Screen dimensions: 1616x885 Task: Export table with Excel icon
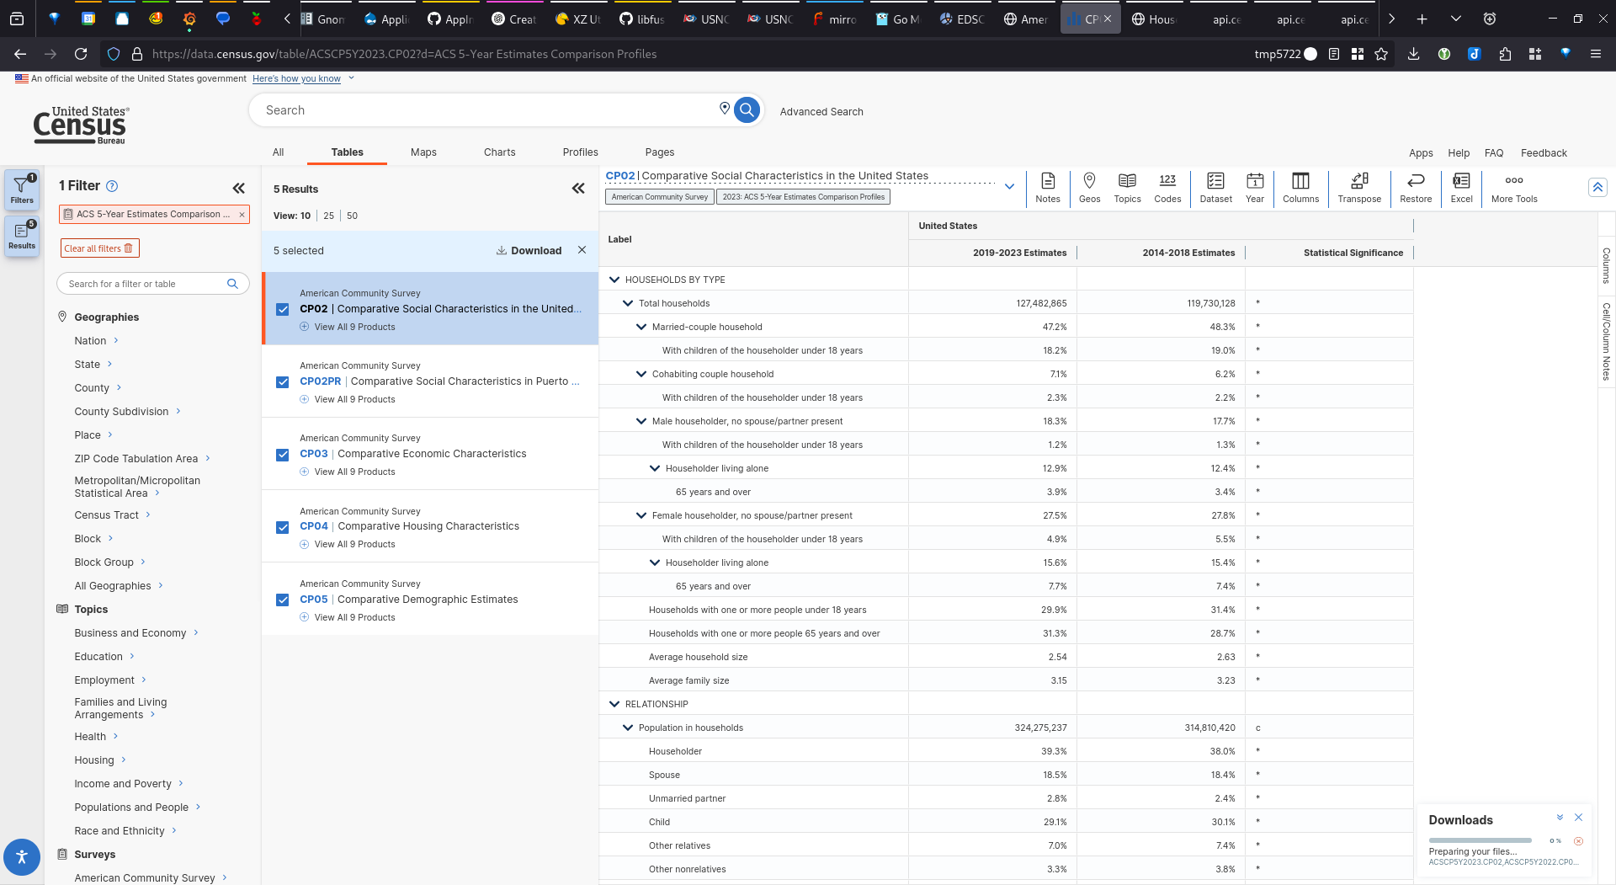[x=1461, y=187]
